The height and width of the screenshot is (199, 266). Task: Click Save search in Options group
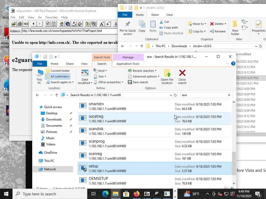pos(138,82)
